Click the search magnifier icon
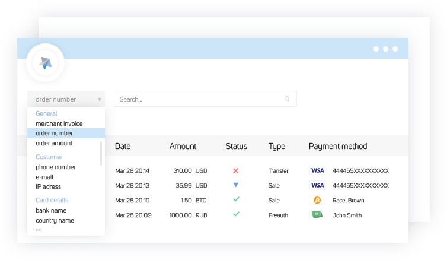This screenshot has height=260, width=447. (x=287, y=99)
